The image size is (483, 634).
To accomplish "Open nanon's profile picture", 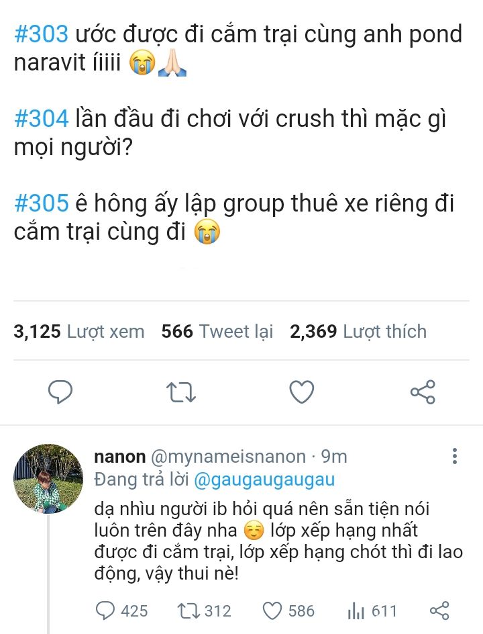I will [48, 479].
